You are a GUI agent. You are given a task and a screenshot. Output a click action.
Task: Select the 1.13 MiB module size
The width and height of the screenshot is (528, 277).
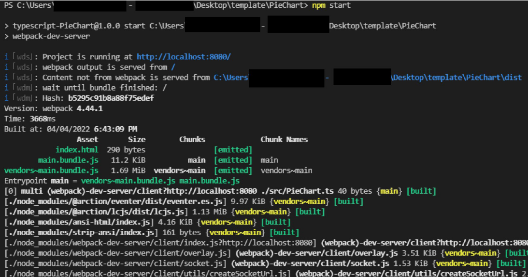[210, 212]
